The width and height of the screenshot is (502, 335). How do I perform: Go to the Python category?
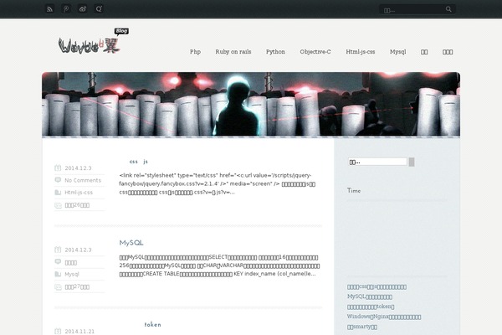tap(275, 52)
